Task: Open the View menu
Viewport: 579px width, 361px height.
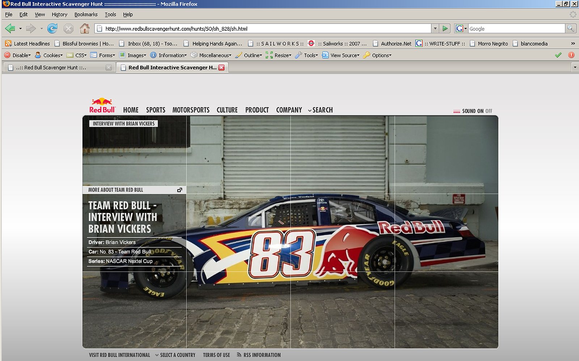Action: pyautogui.click(x=40, y=14)
